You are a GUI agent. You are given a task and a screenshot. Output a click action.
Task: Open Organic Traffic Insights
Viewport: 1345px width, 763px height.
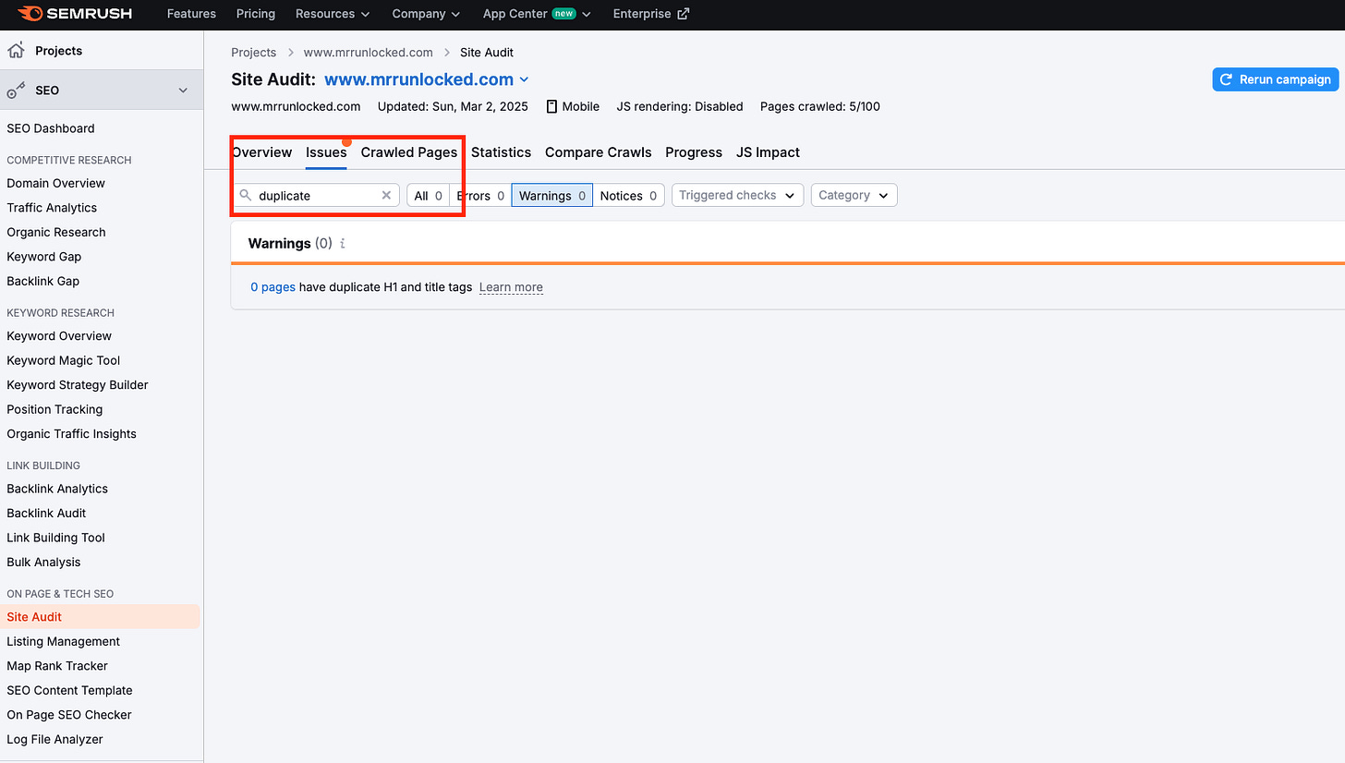pos(71,434)
